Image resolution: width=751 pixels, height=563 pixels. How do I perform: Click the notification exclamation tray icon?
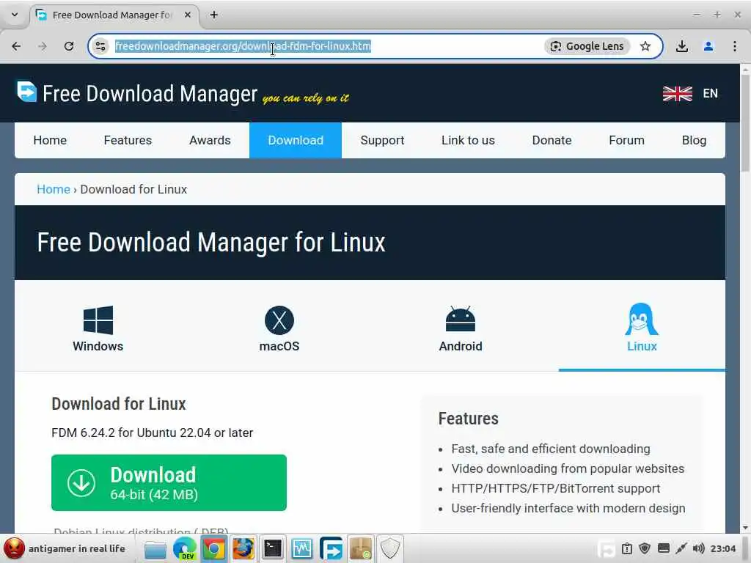626,548
